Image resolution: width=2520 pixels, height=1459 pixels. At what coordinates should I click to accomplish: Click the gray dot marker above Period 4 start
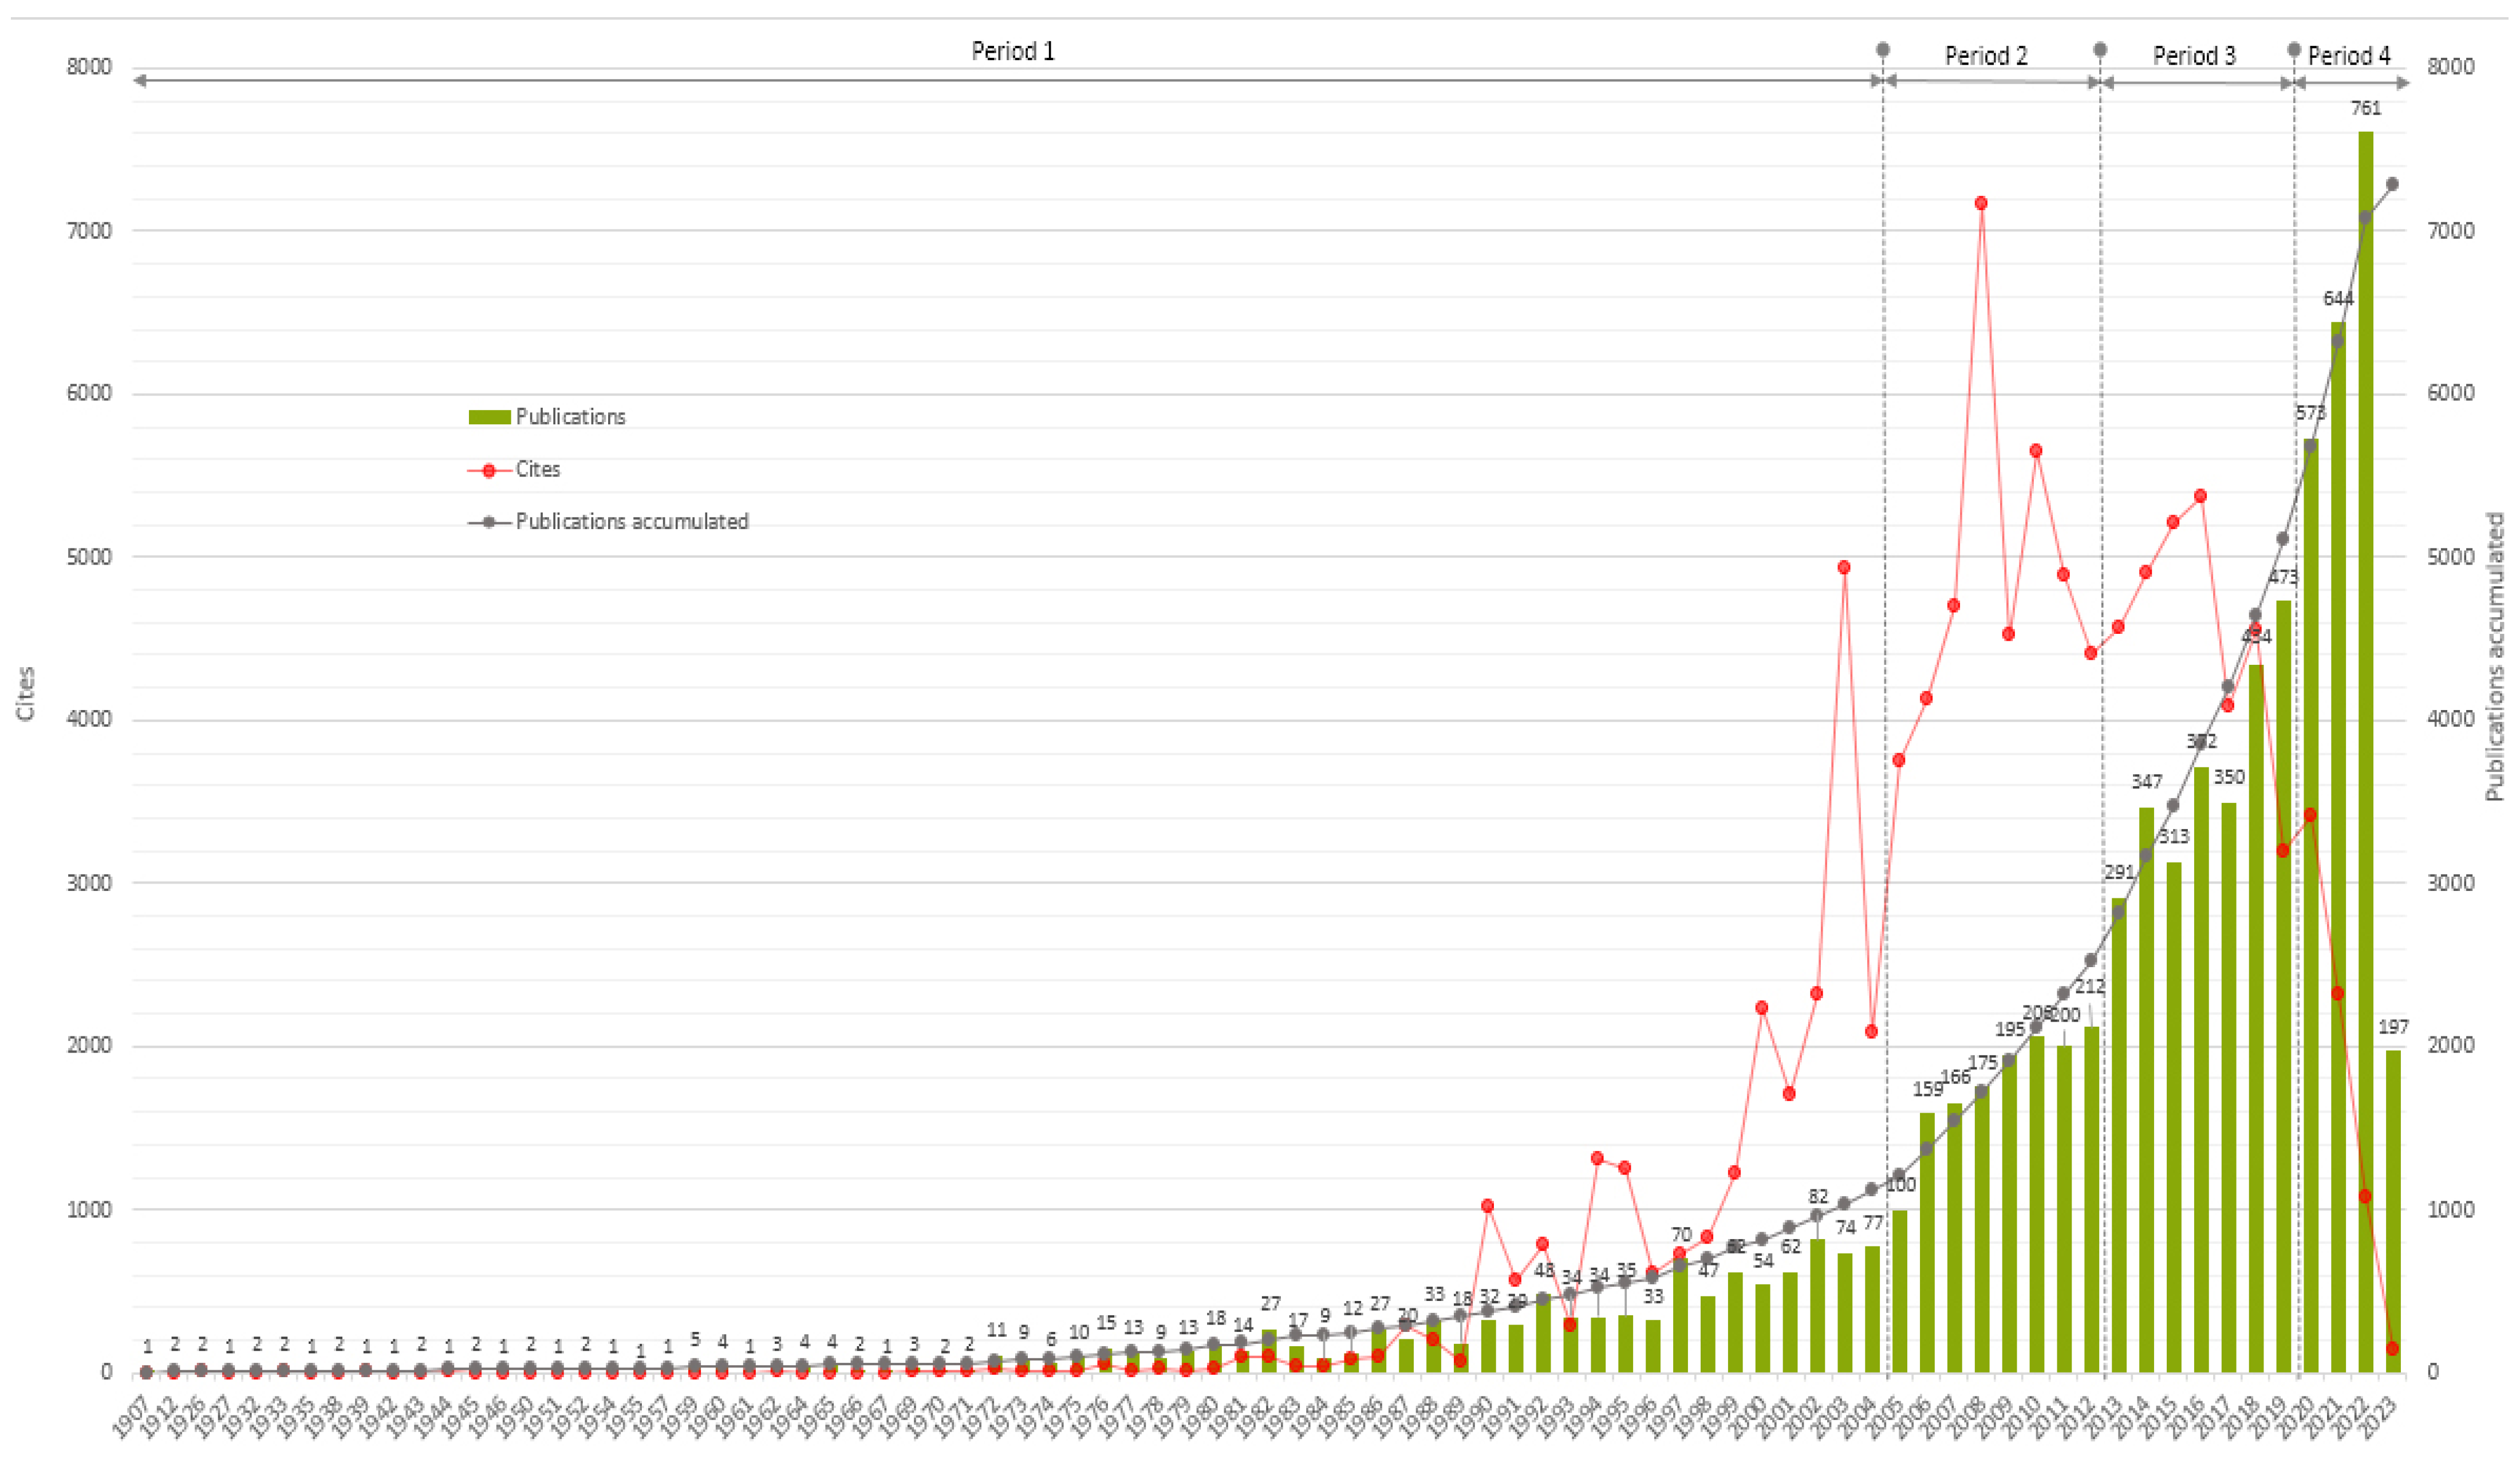coord(2294,49)
